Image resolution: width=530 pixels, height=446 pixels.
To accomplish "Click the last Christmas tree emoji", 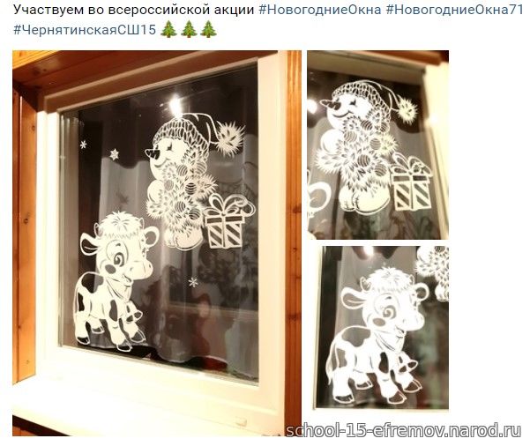I will pyautogui.click(x=208, y=29).
